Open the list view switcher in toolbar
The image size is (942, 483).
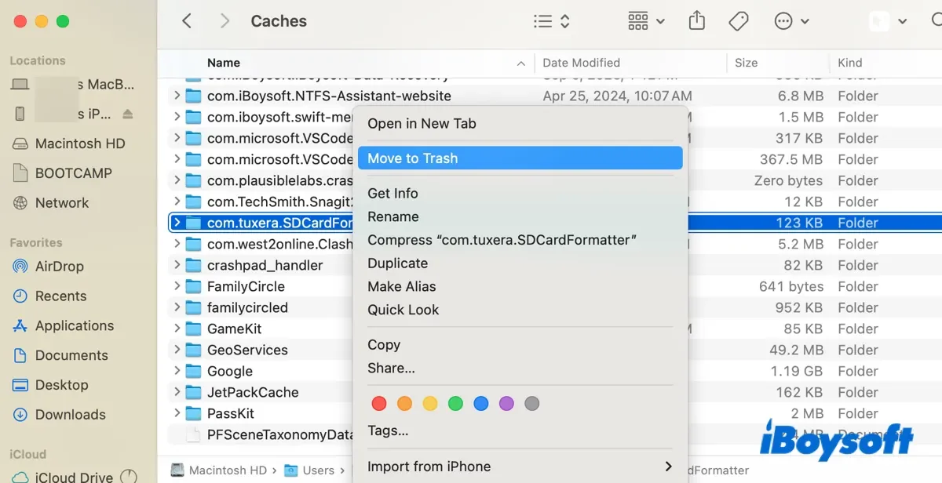pyautogui.click(x=551, y=21)
